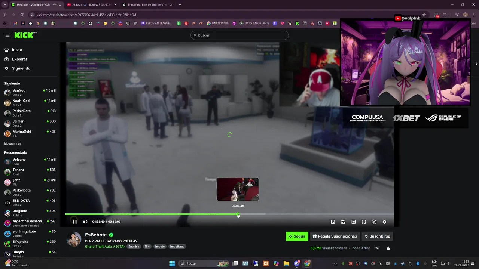Viewport: 479px width, 269px height.
Task: Open Dragkero Roblox channel
Action: pyautogui.click(x=30, y=213)
